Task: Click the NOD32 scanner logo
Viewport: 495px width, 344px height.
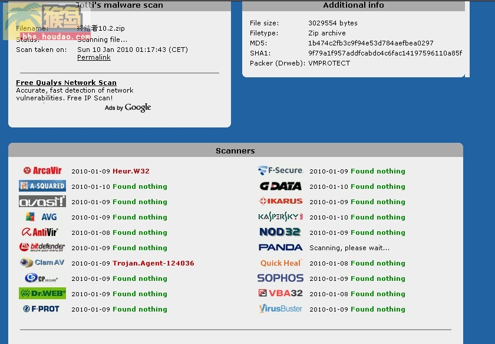Action: click(x=280, y=232)
